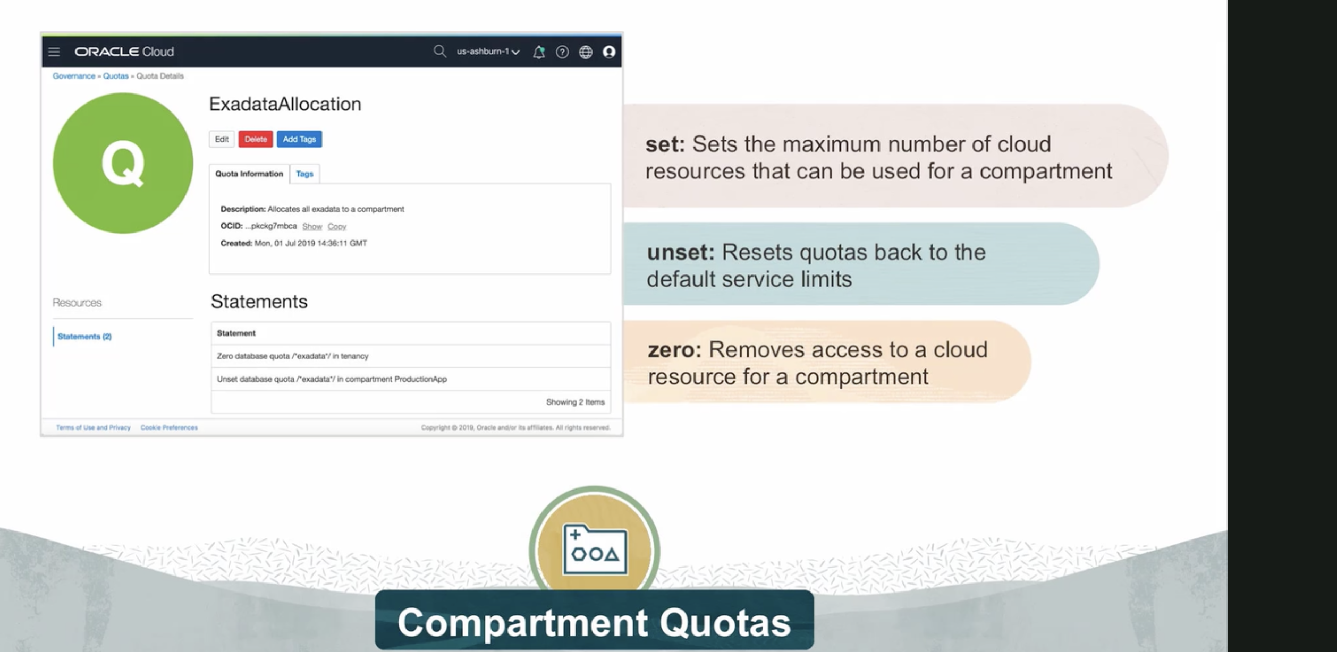
Task: Open Cookie Preferences footer link
Action: click(x=169, y=427)
